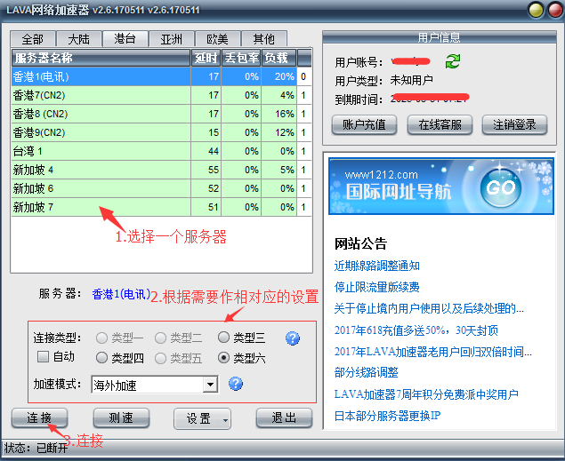Open link LAVA加速器7周年积分免费派中奖用户
Viewport: 565px width, 461px height.
(426, 394)
